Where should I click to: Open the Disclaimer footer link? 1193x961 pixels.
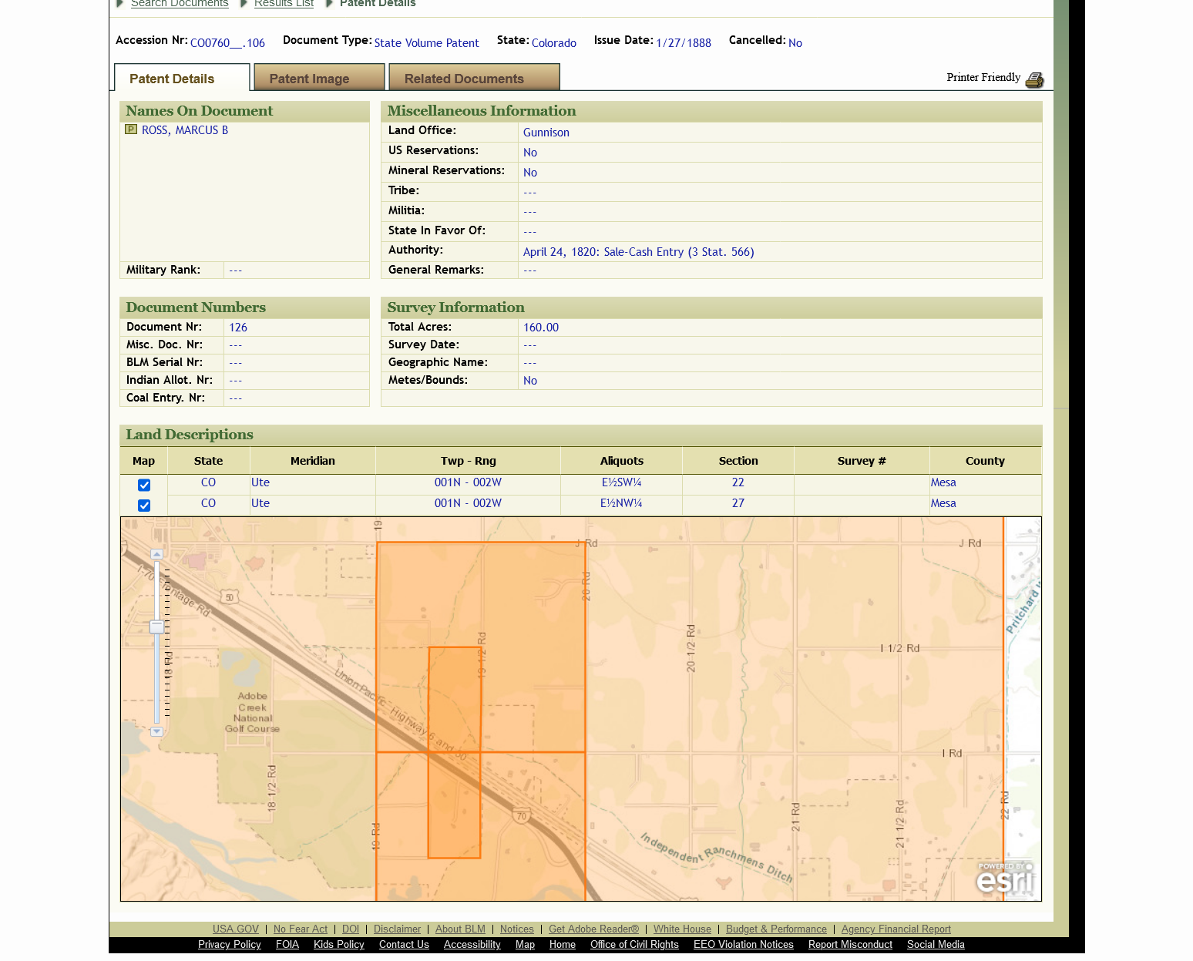(x=398, y=929)
